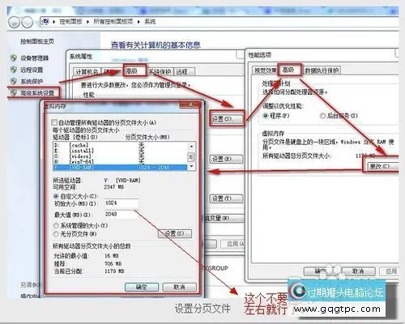Click 系统 in the address breadcrumb
The height and width of the screenshot is (324, 405).
coord(150,22)
